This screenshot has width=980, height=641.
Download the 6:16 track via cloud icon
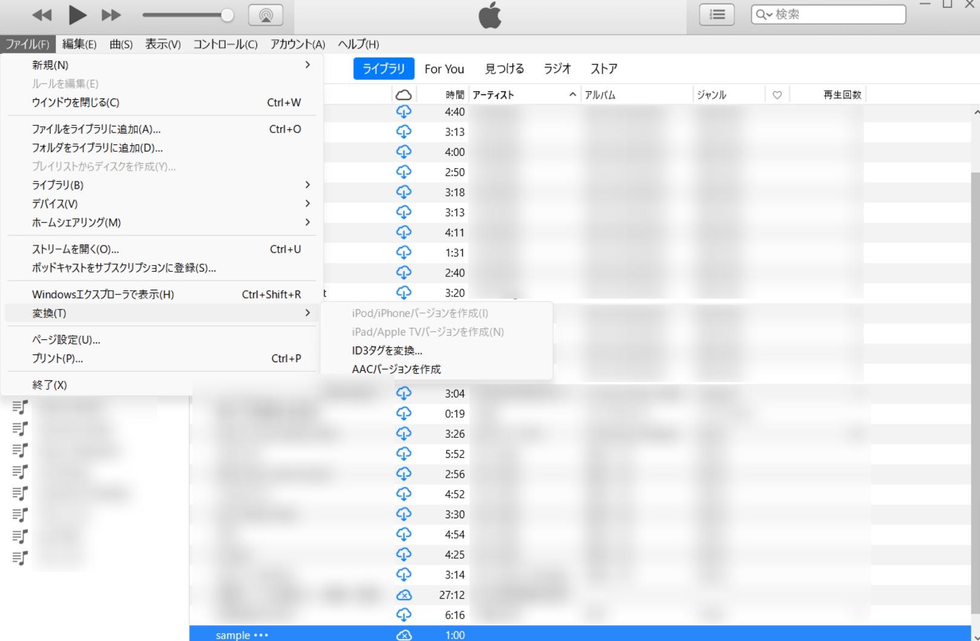click(403, 615)
